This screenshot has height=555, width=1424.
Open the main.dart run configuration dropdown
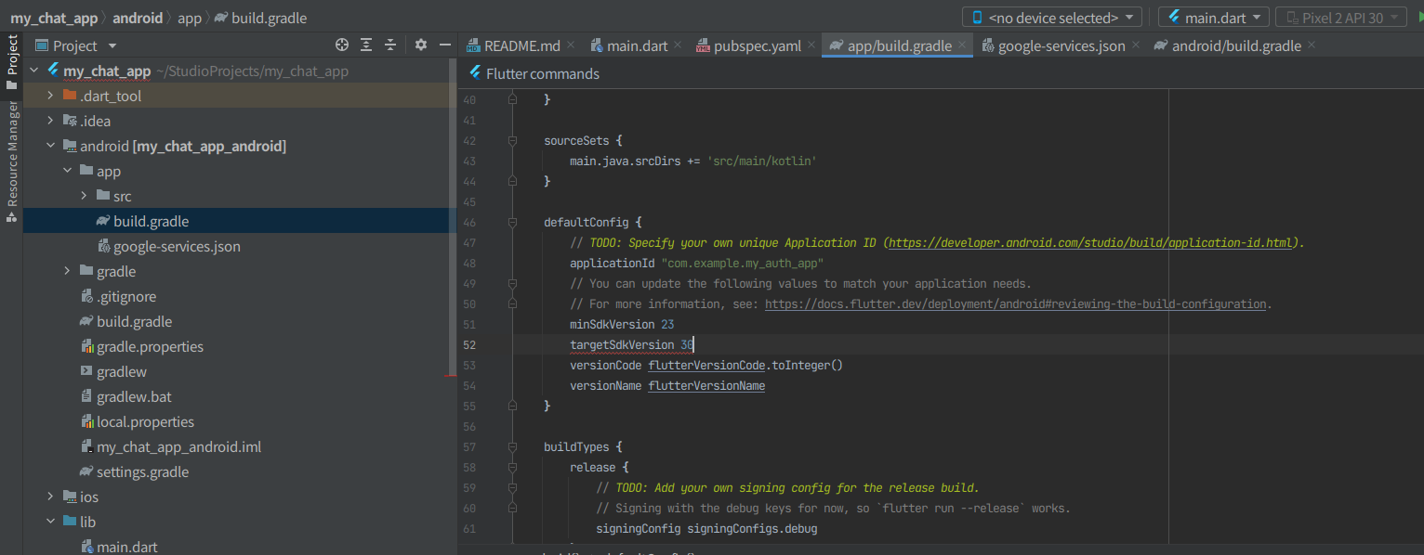point(1214,18)
